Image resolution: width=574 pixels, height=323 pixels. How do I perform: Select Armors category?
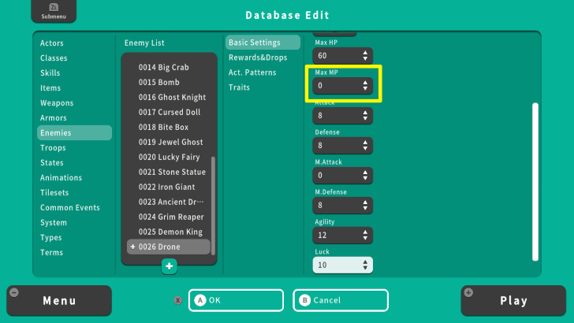(54, 118)
